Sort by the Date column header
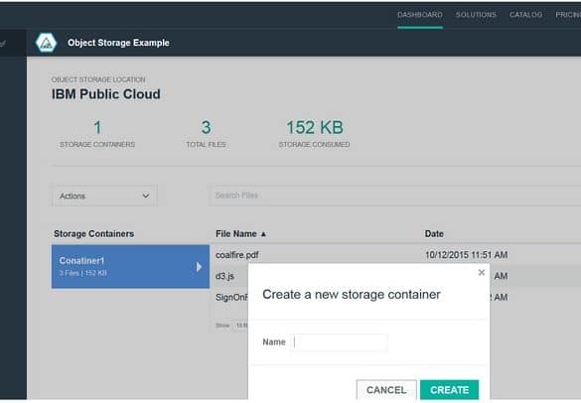Screen dimensions: 581x403 point(434,233)
